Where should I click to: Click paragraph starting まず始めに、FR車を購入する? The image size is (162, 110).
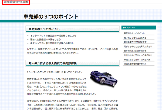click(72, 105)
